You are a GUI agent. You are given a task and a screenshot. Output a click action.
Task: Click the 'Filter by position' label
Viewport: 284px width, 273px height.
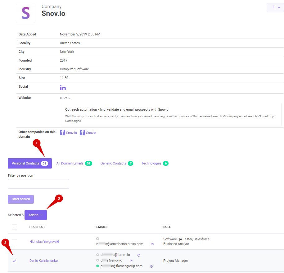click(x=21, y=175)
